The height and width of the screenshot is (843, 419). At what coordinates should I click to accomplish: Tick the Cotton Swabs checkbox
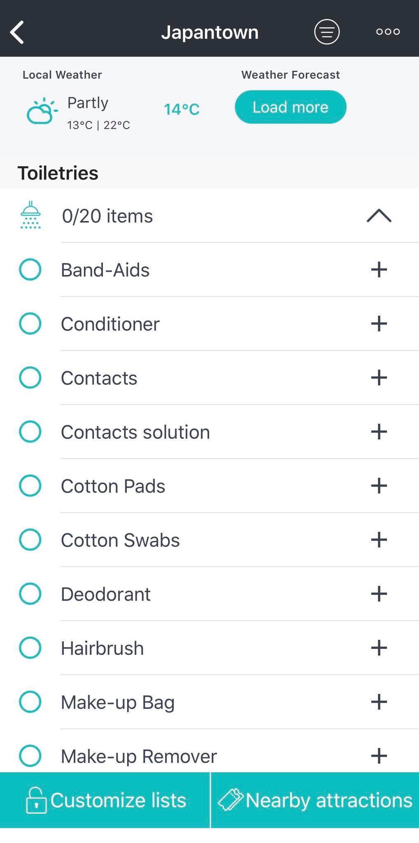pyautogui.click(x=30, y=540)
